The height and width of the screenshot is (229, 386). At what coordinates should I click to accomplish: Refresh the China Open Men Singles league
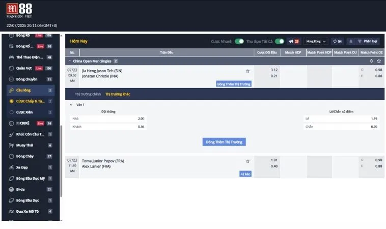point(371,61)
